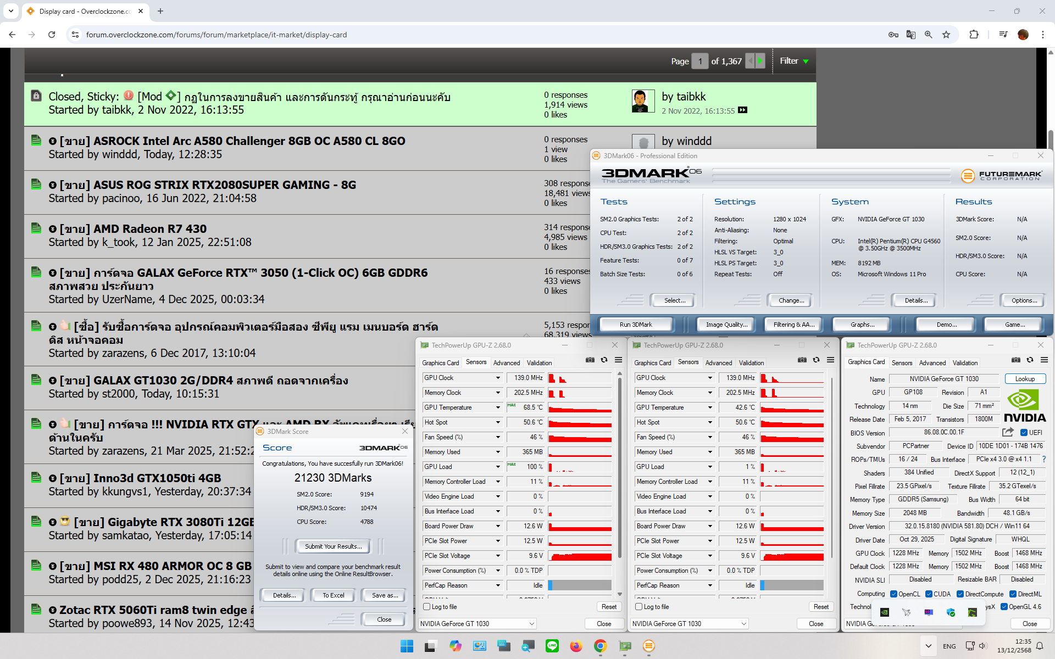The height and width of the screenshot is (659, 1055).
Task: Click the BIOS export share icon
Action: pos(1008,432)
